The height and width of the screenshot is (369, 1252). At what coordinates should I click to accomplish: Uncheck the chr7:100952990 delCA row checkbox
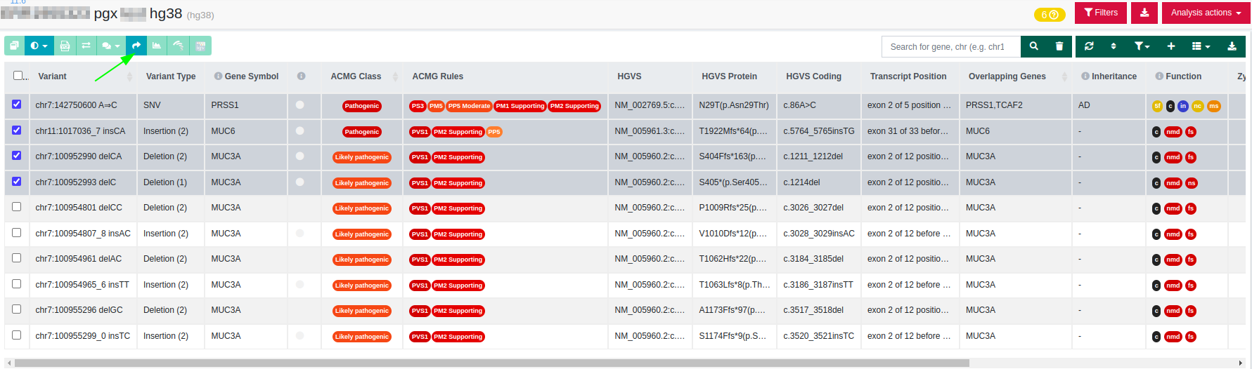(17, 156)
